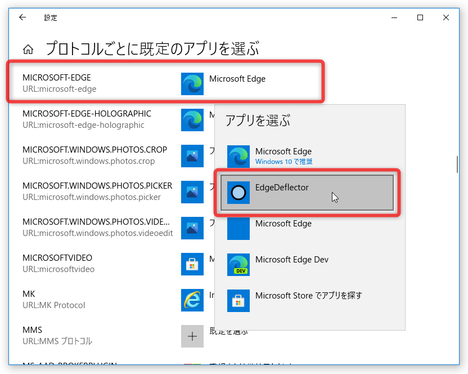Click Microsoft Edge default app label

tap(237, 79)
